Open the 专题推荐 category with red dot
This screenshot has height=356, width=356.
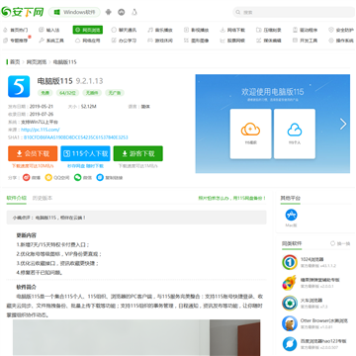point(16,41)
